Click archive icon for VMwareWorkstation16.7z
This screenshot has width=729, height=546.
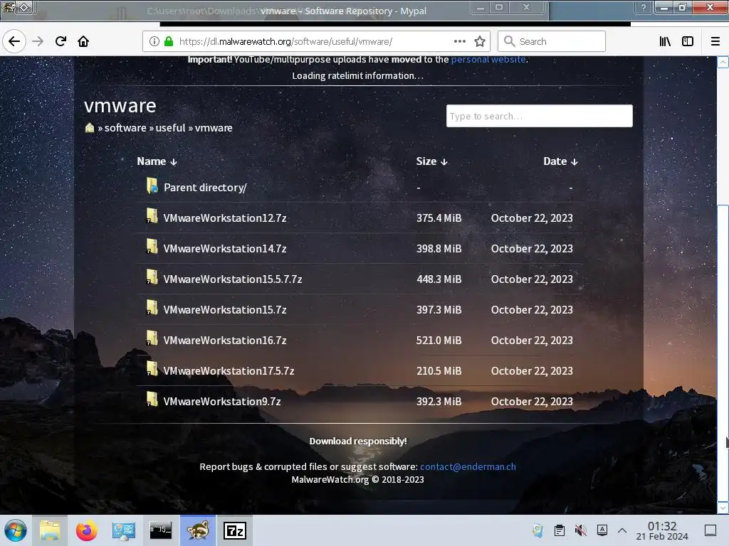coord(152,338)
